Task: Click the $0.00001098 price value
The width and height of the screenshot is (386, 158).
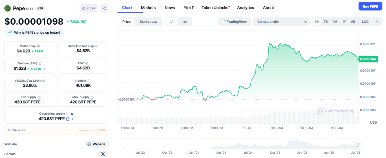Action: [34, 21]
